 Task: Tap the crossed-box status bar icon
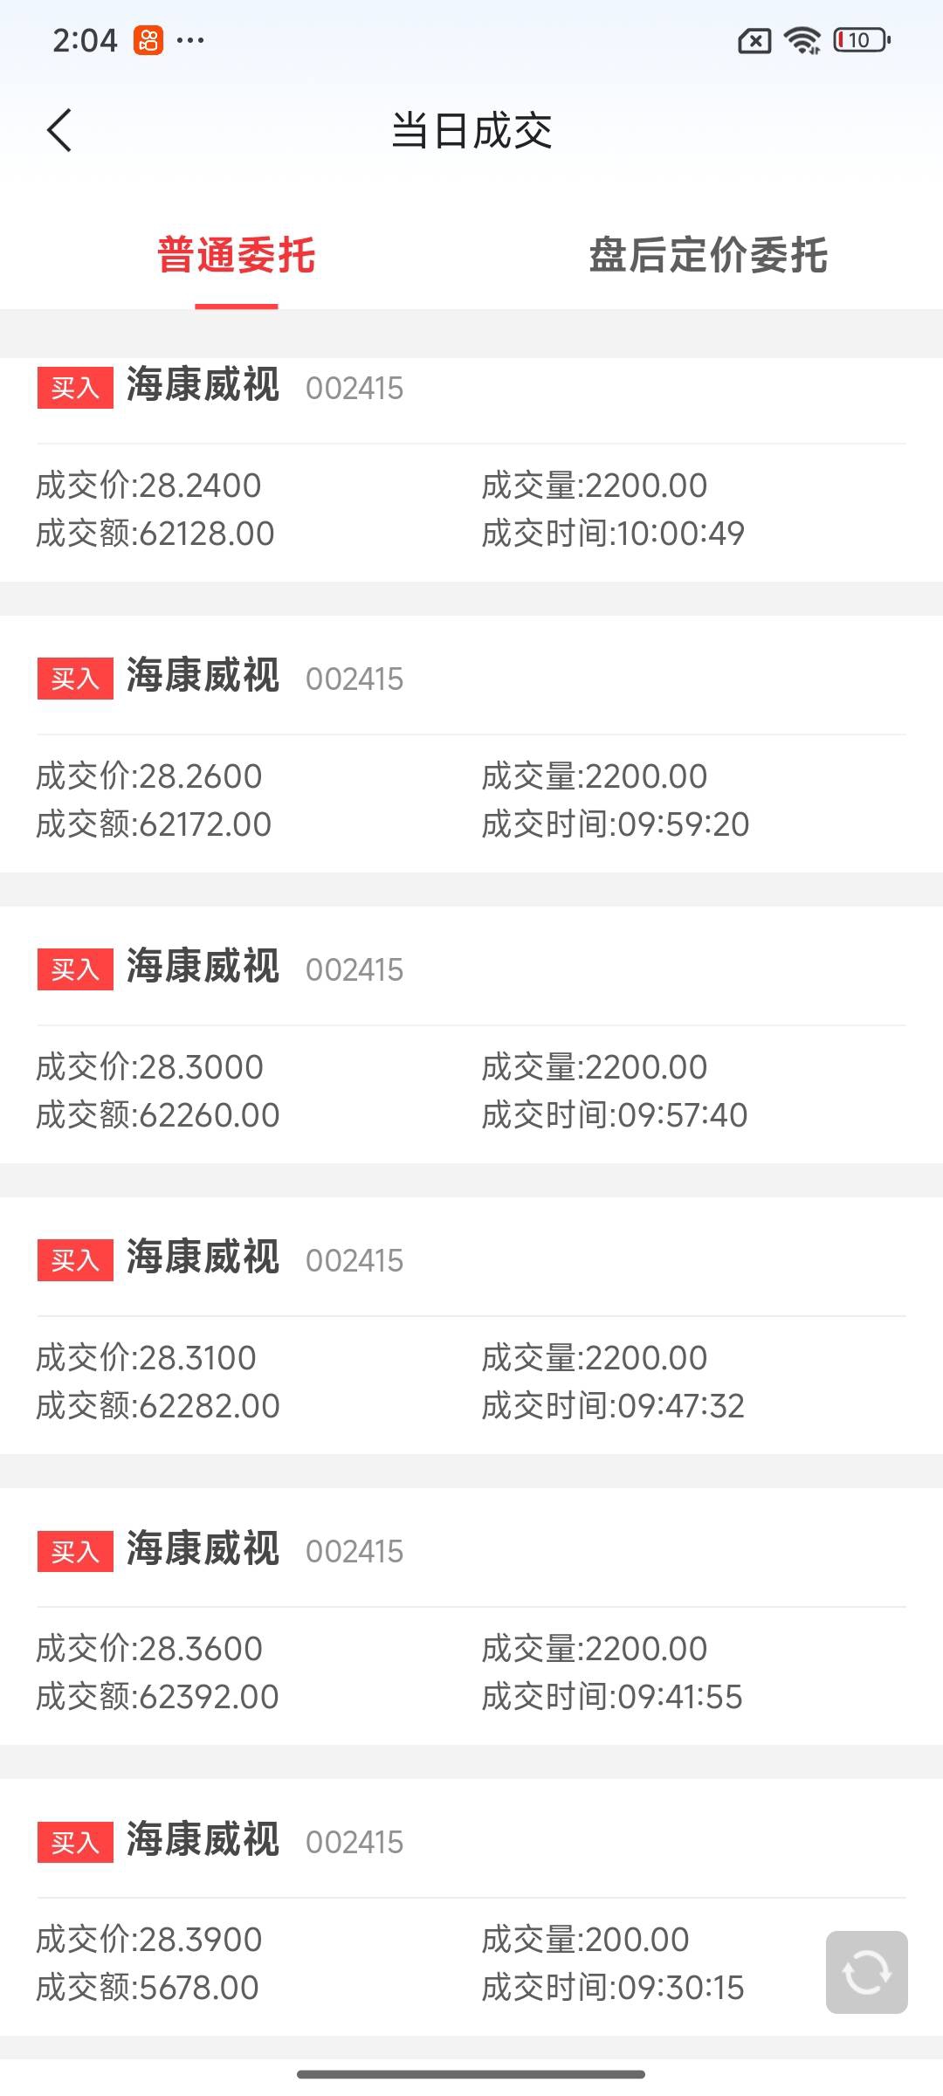(754, 40)
